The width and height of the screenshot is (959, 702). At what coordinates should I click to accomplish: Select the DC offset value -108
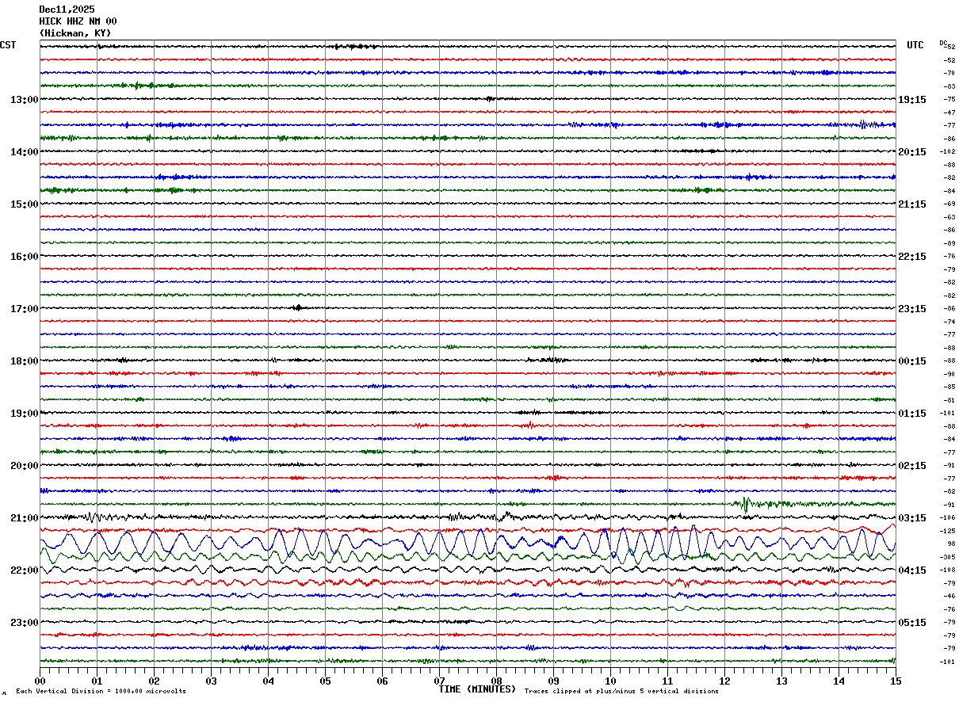949,570
